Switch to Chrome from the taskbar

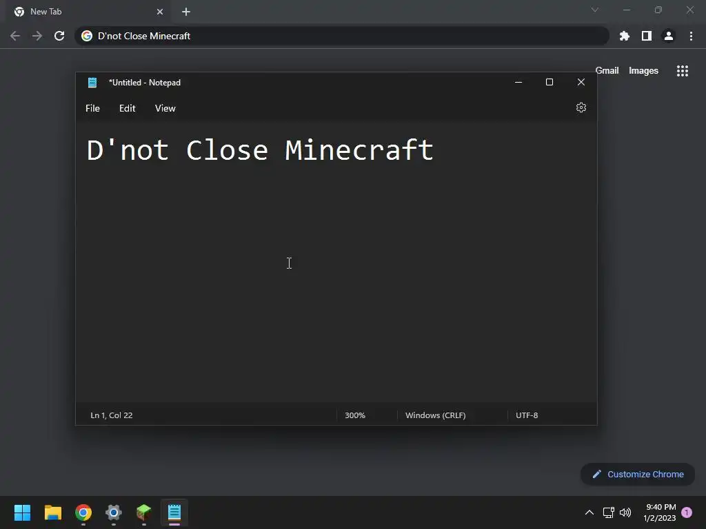click(x=83, y=512)
